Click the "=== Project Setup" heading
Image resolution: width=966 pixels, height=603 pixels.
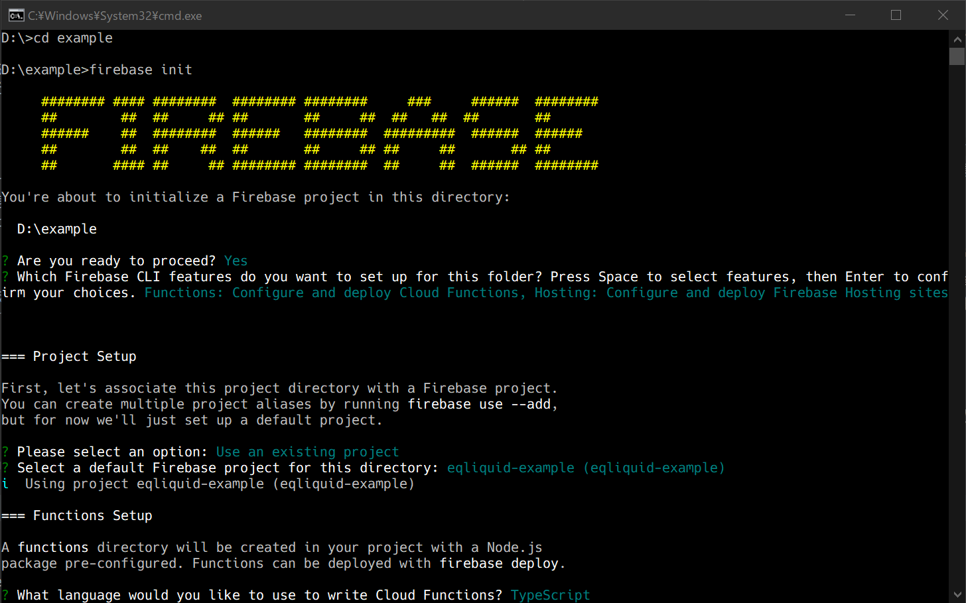pos(69,356)
